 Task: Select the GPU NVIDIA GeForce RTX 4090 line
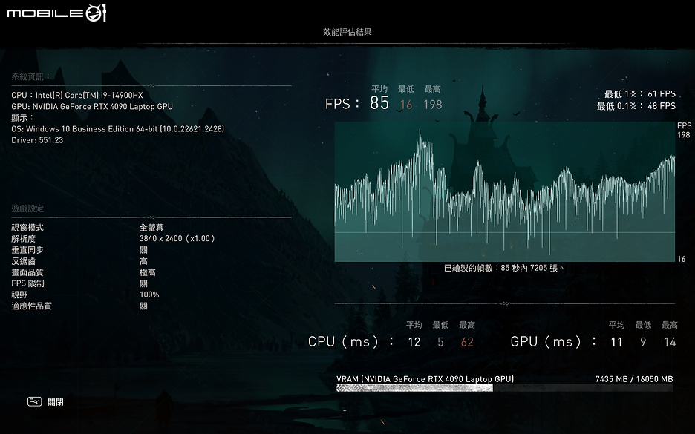coord(92,106)
